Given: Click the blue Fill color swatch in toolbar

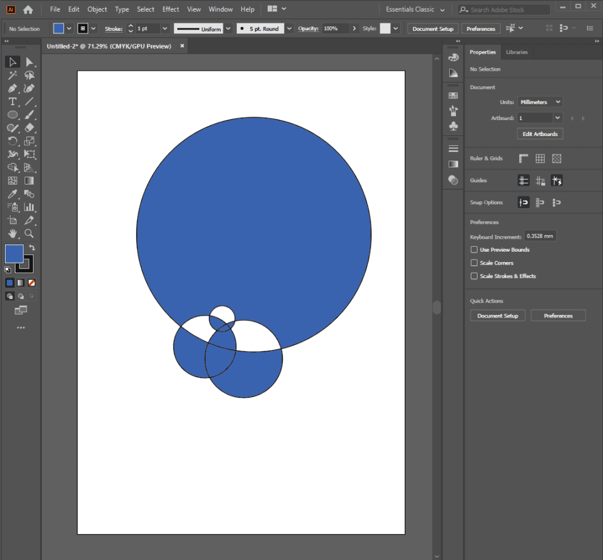Looking at the screenshot, I should 15,253.
